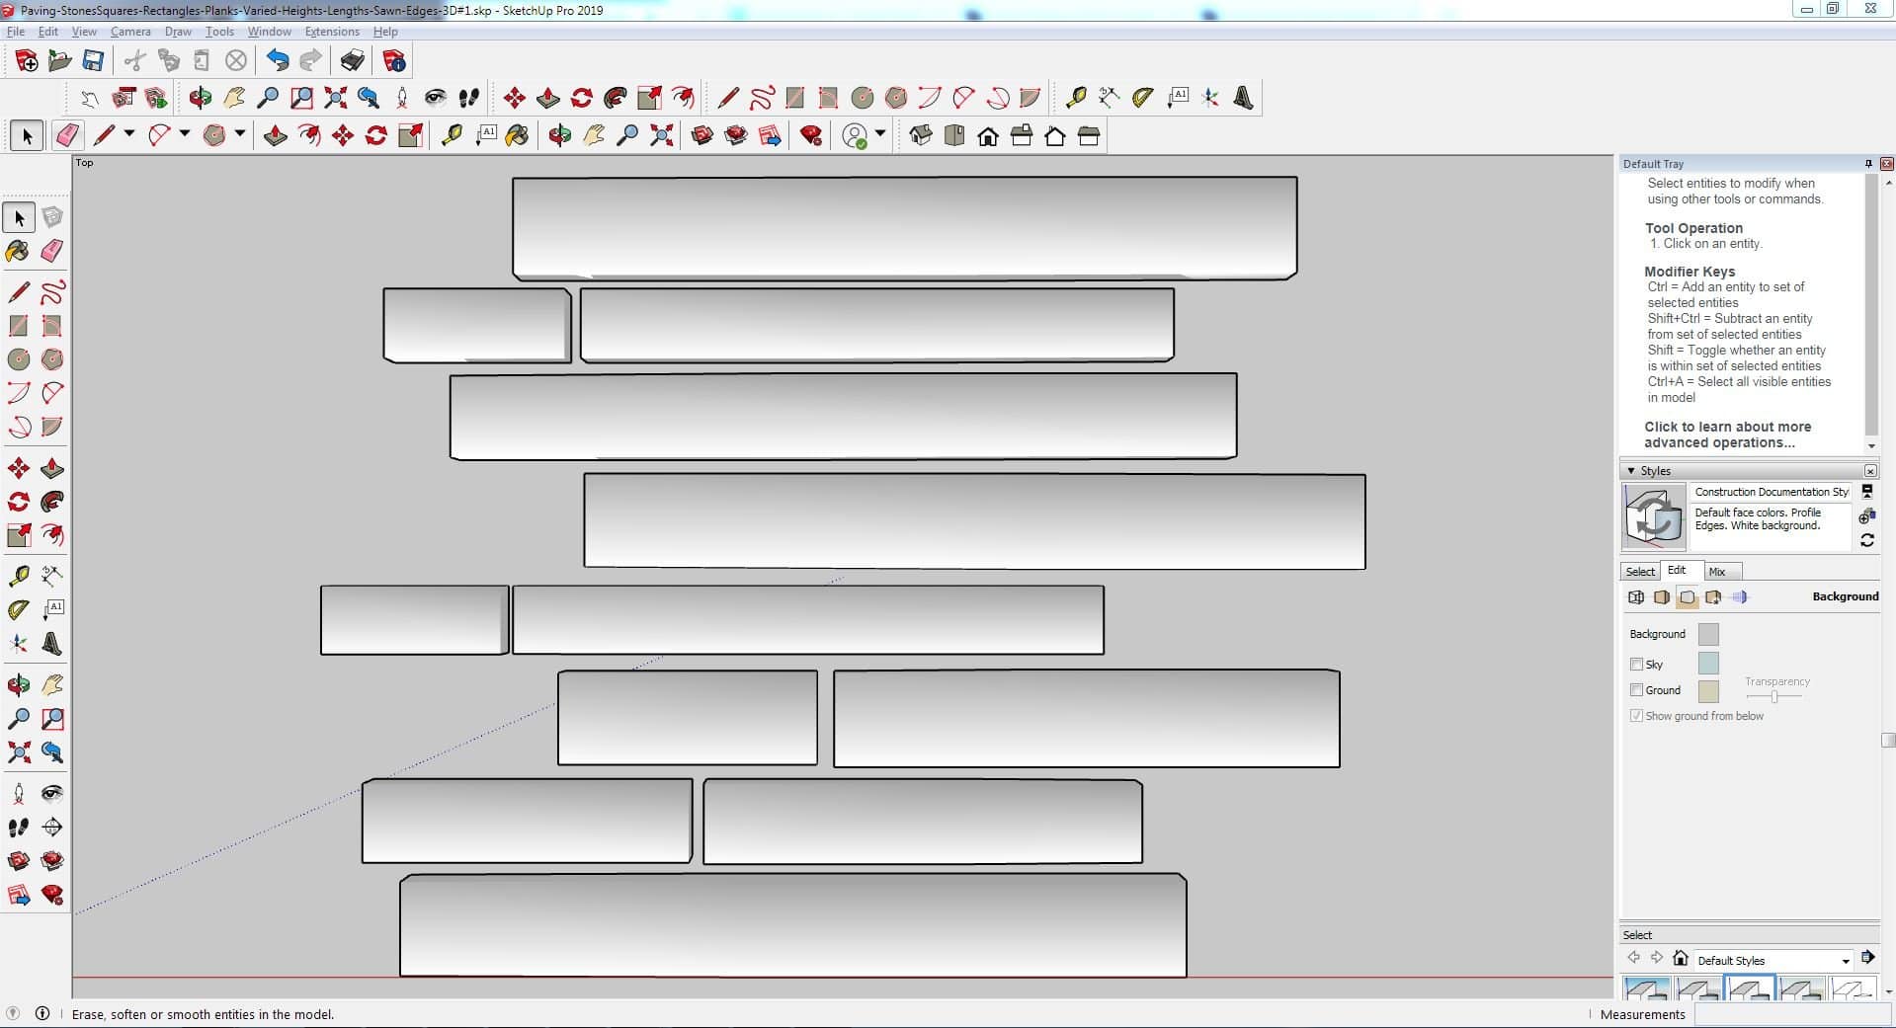Select the Paint Bucket tool in left toolbar
Viewport: 1896px width, 1028px height.
pos(18,251)
